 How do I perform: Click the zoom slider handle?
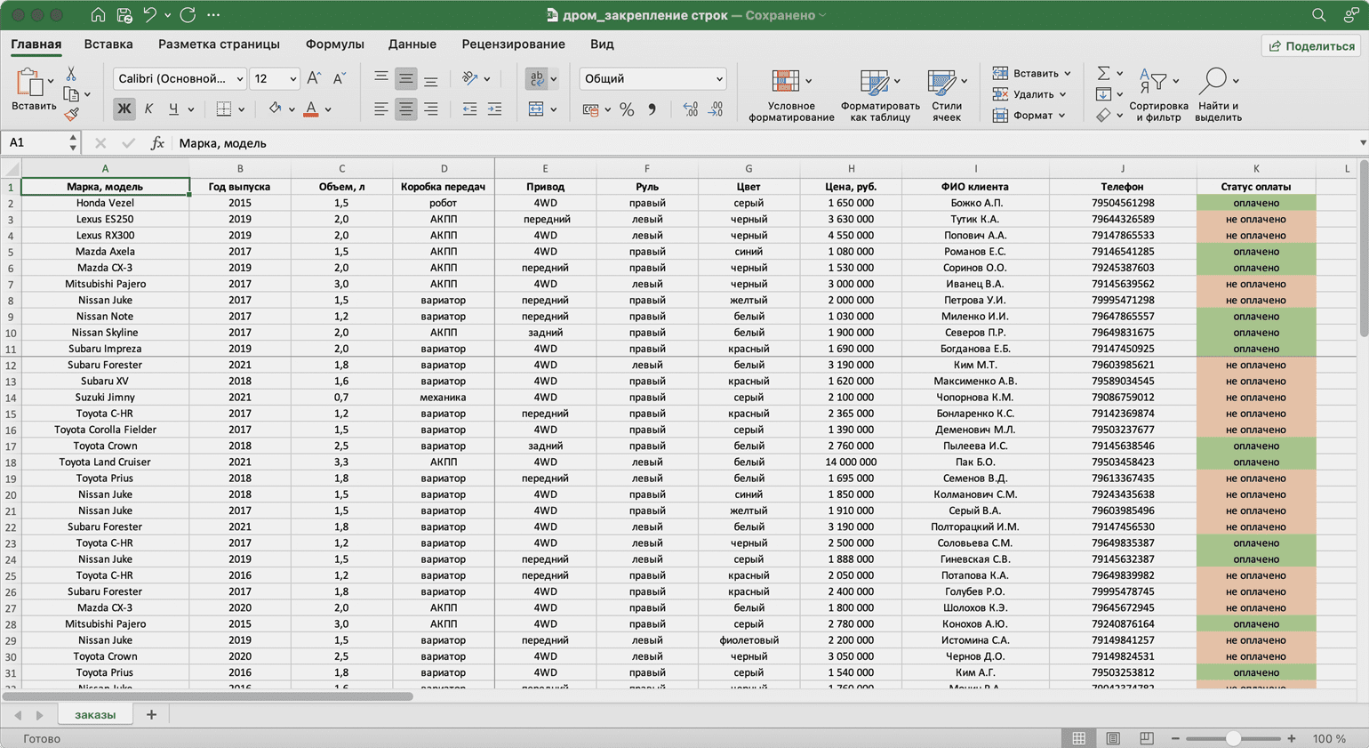[x=1233, y=738]
